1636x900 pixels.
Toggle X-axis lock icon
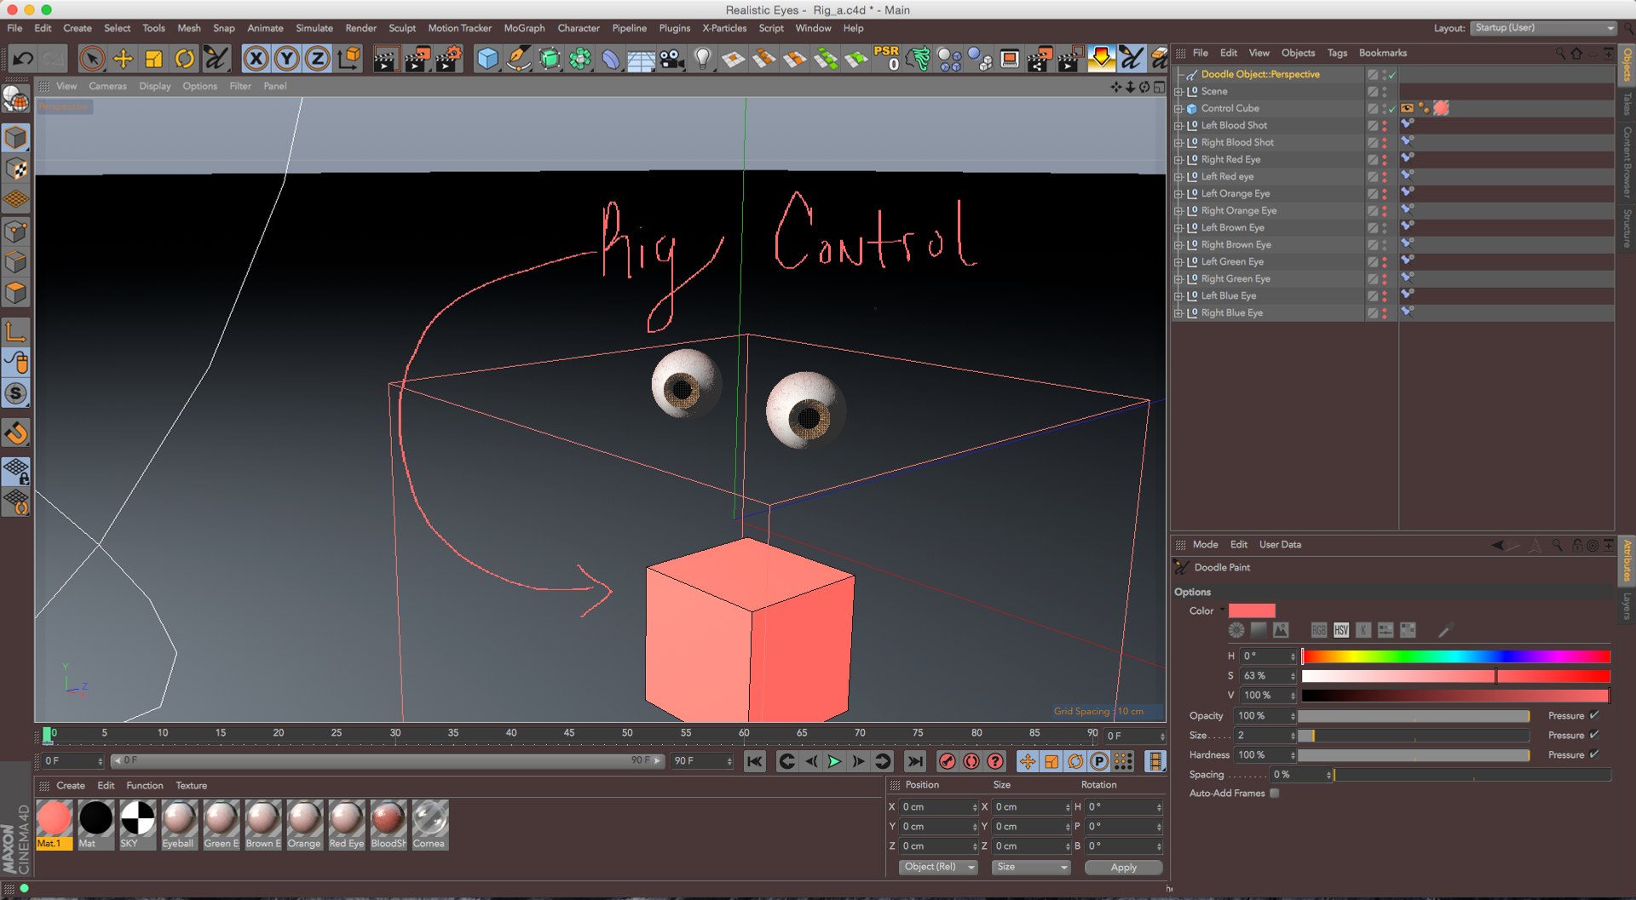click(x=256, y=59)
